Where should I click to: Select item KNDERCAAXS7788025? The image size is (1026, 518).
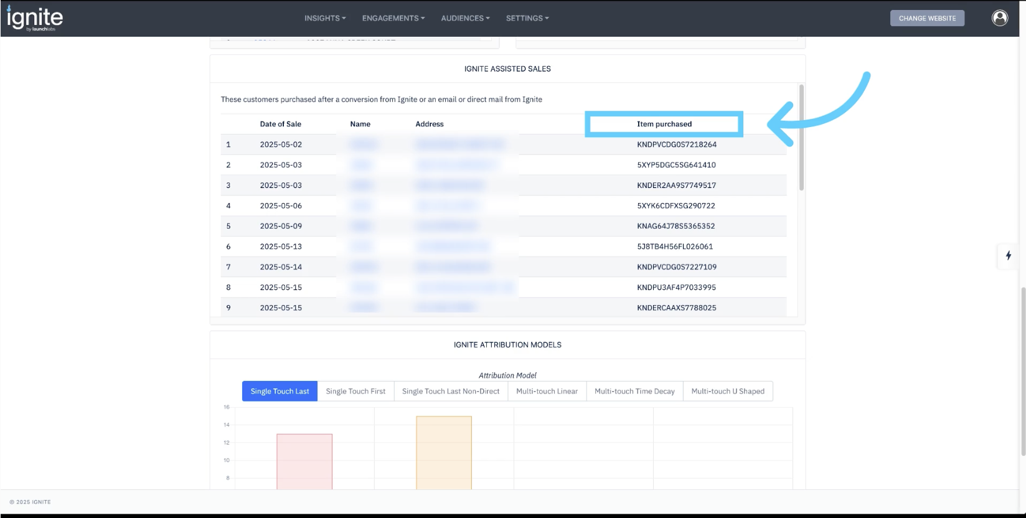tap(676, 308)
